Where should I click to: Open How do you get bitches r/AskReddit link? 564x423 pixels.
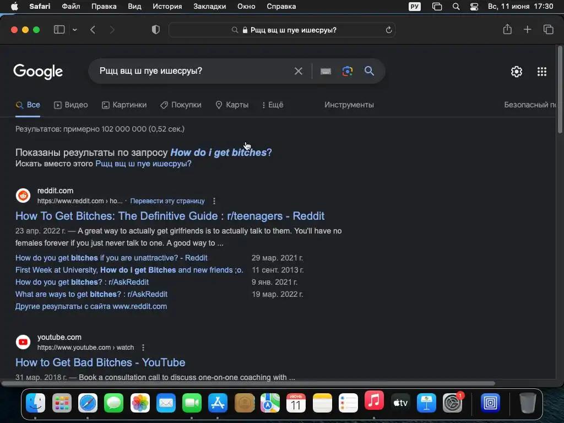point(82,282)
